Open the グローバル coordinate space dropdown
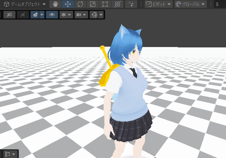Viewport: 226px width, 158px height. [x=191, y=4]
